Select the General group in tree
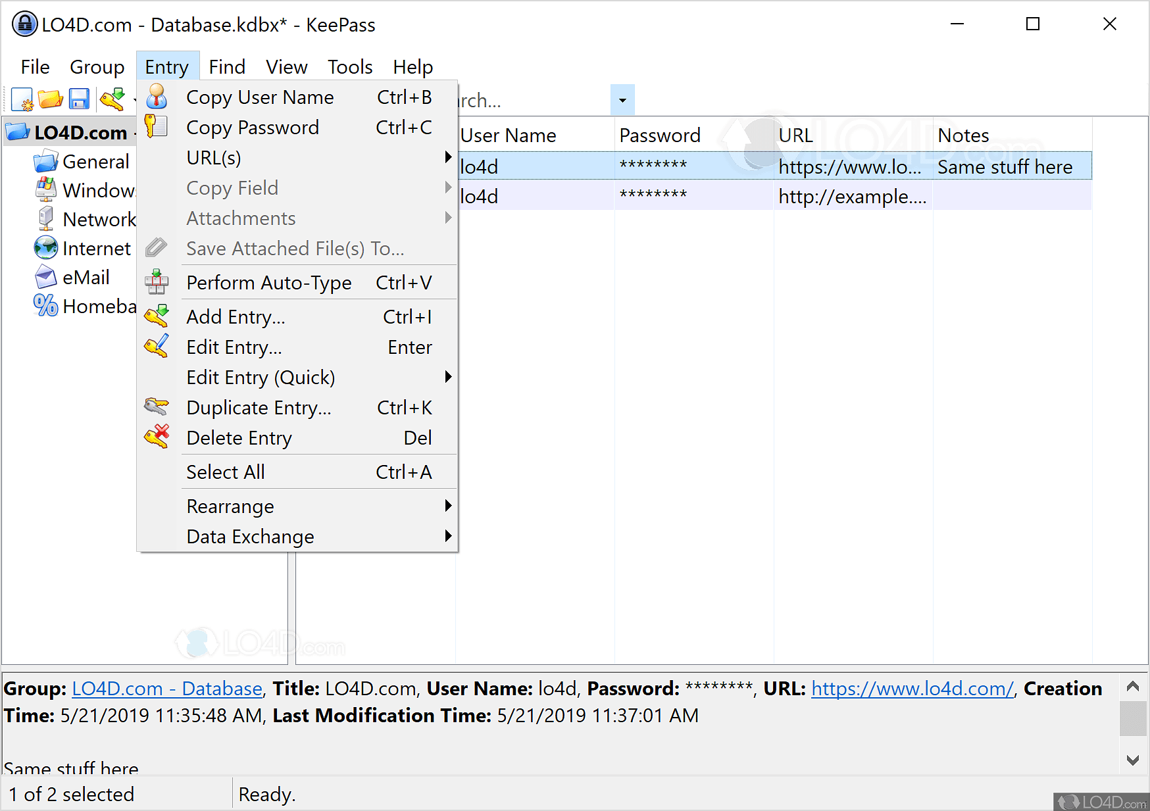The width and height of the screenshot is (1150, 811). (x=95, y=161)
